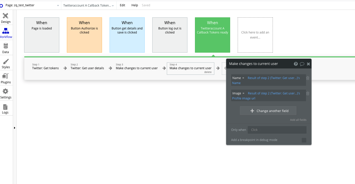Open the Plugins tab in sidebar
The height and width of the screenshot is (184, 355).
click(6, 79)
